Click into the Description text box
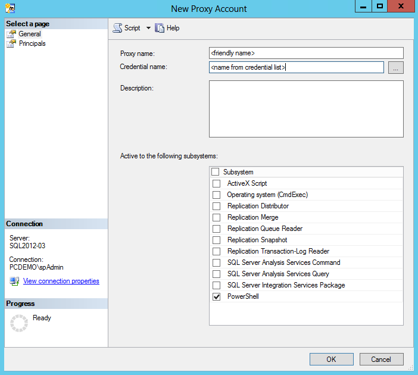The width and height of the screenshot is (418, 375). 306,109
